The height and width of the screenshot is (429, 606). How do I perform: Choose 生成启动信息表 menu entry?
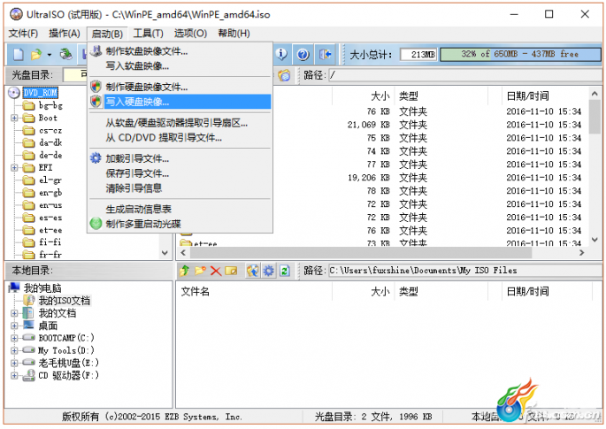[180, 210]
